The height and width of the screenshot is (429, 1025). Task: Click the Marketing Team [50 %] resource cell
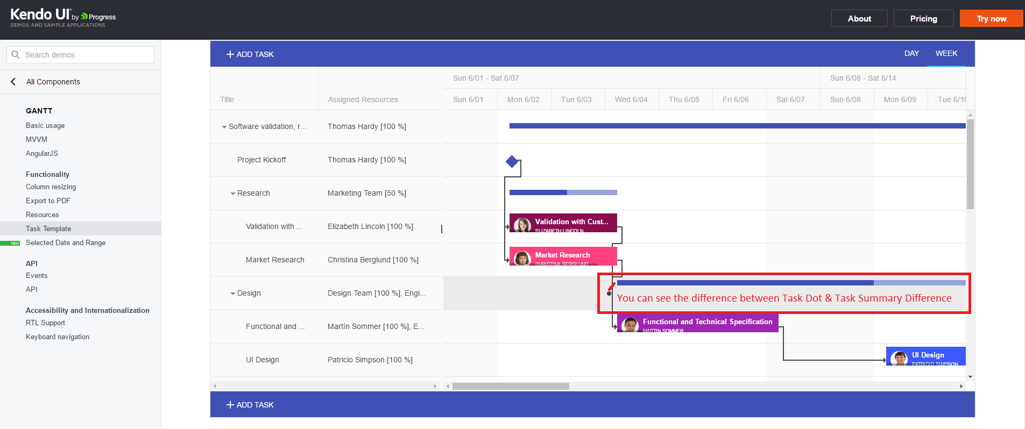click(x=379, y=193)
